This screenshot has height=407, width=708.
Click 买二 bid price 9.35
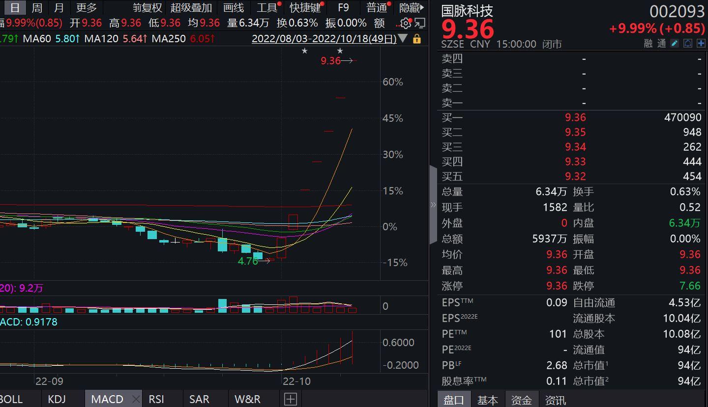(x=575, y=132)
